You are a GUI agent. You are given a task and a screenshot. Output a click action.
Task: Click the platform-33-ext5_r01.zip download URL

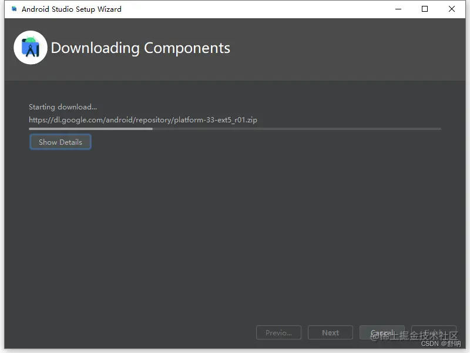coord(143,119)
